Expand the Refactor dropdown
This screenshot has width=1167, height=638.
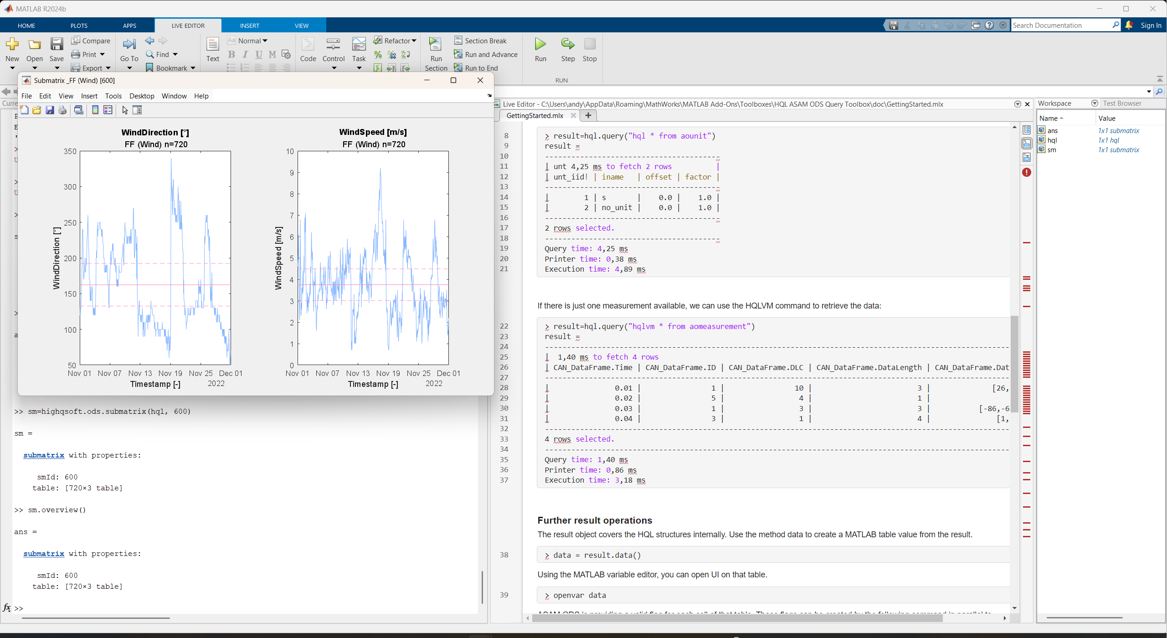(414, 41)
